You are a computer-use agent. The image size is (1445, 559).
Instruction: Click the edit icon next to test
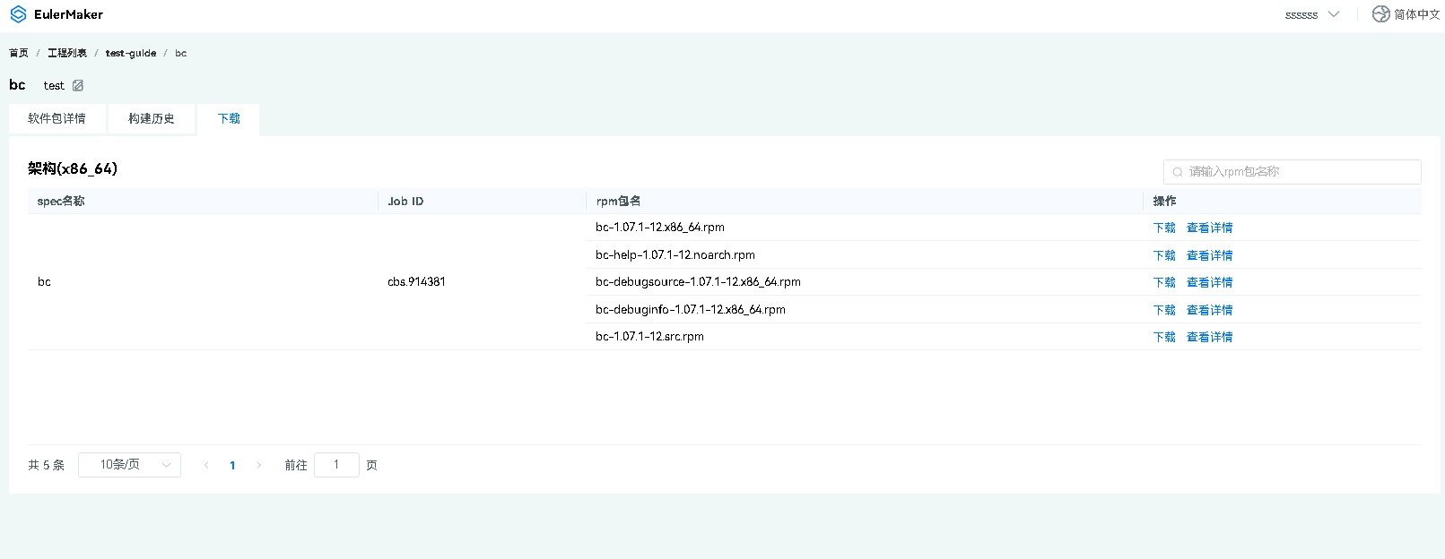(78, 86)
